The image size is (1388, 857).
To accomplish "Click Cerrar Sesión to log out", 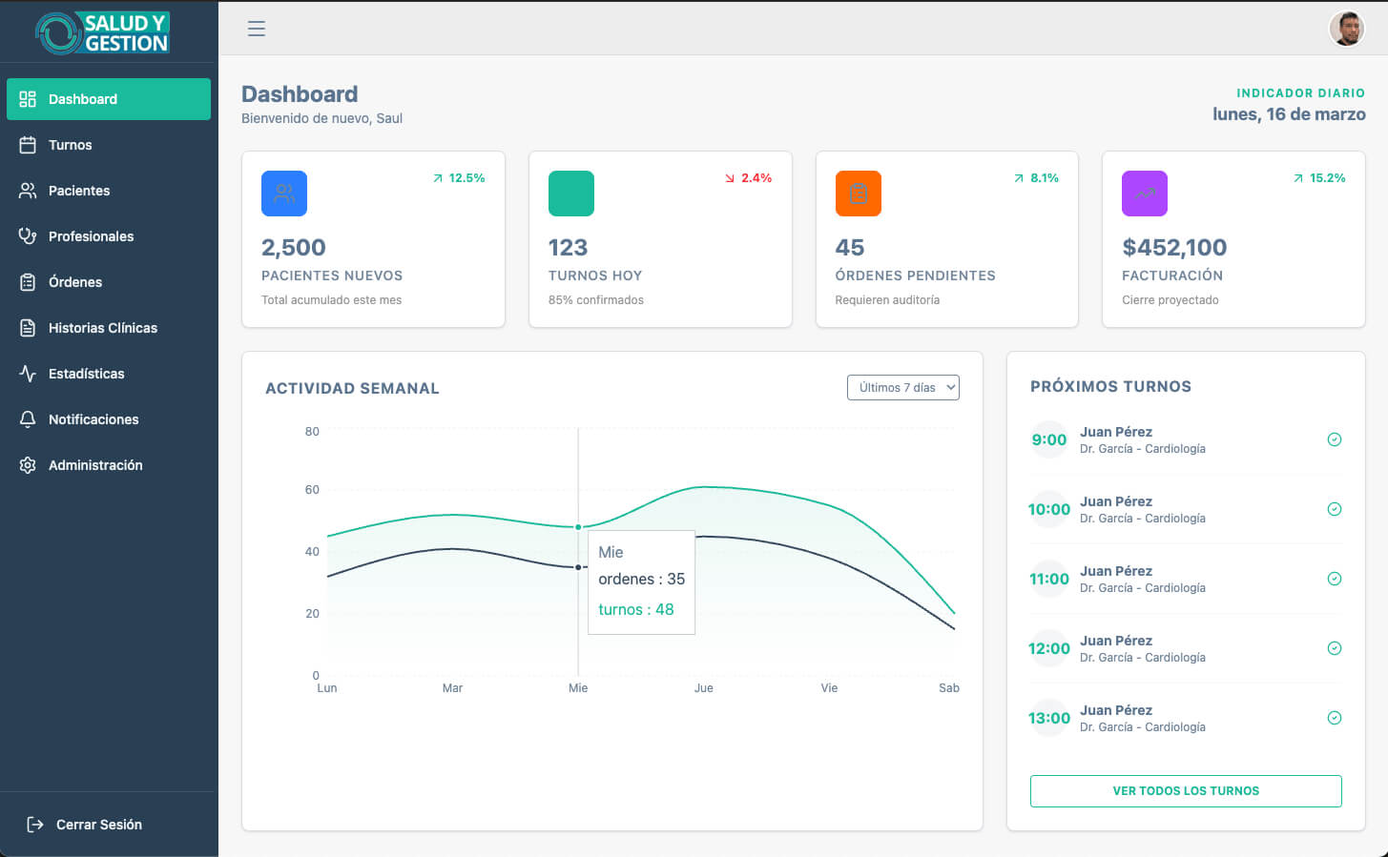I will tap(98, 825).
